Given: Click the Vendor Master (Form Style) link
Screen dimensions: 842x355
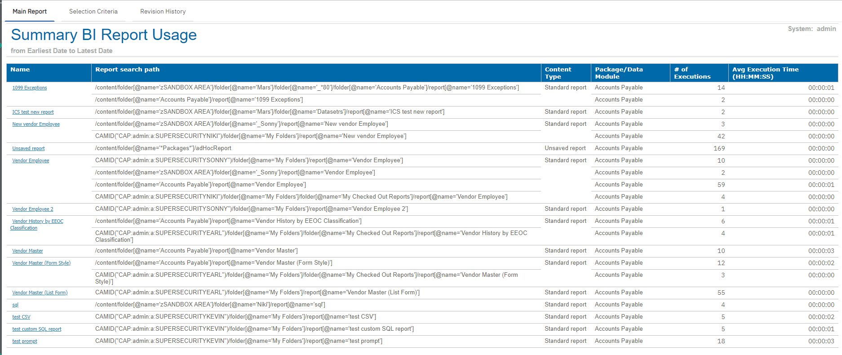Looking at the screenshot, I should click(x=41, y=263).
